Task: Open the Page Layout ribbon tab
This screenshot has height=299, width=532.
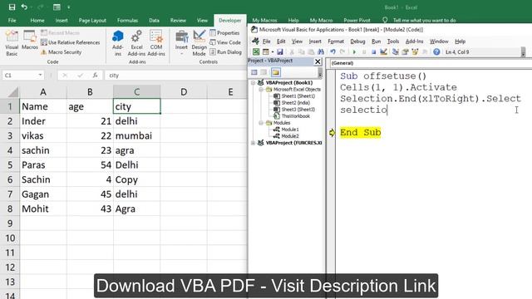Action: point(92,20)
